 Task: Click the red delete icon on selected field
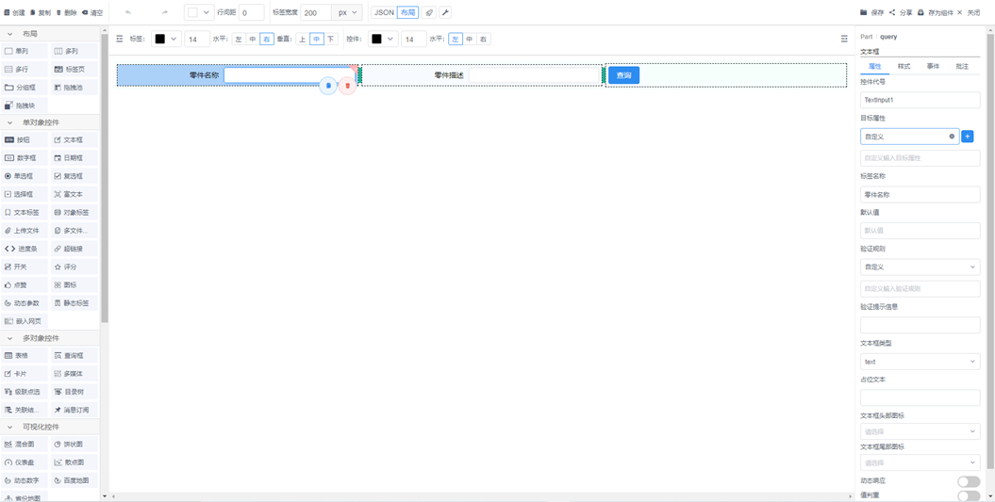pos(347,86)
